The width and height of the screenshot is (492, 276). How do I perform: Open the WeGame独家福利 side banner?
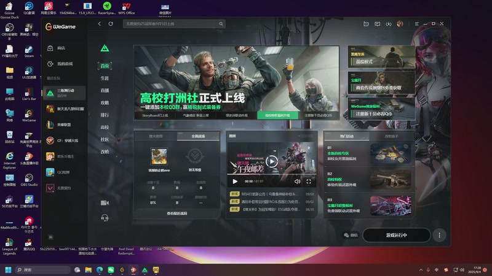click(381, 109)
